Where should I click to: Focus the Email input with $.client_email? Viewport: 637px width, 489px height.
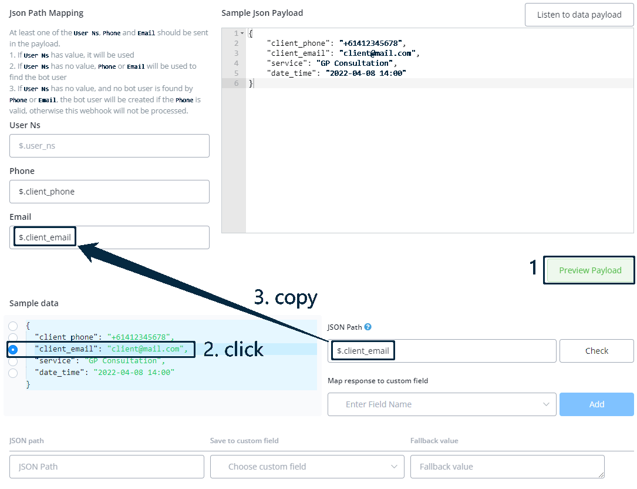click(109, 237)
